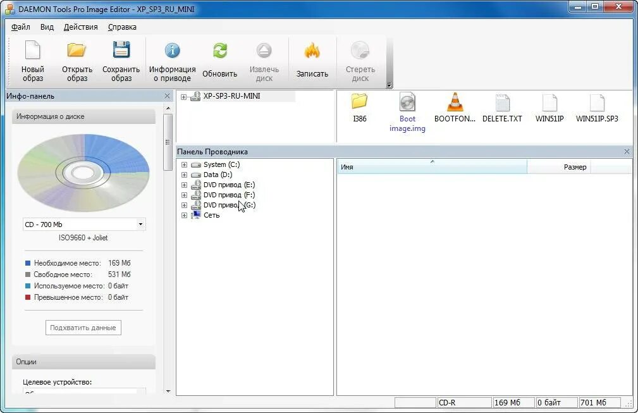
Task: Click the 701 Мб status bar field
Action: tap(599, 402)
